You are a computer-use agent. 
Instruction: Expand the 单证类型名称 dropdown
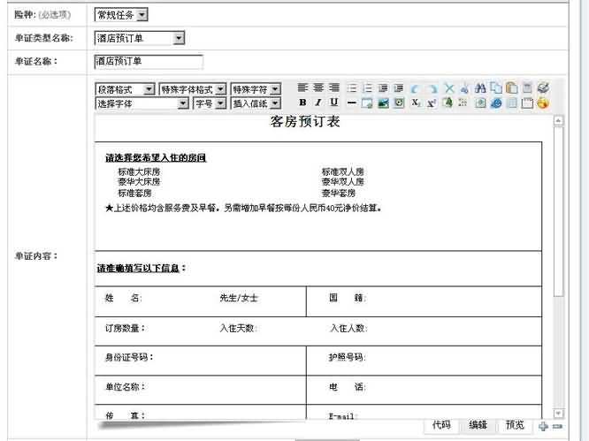[139, 38]
